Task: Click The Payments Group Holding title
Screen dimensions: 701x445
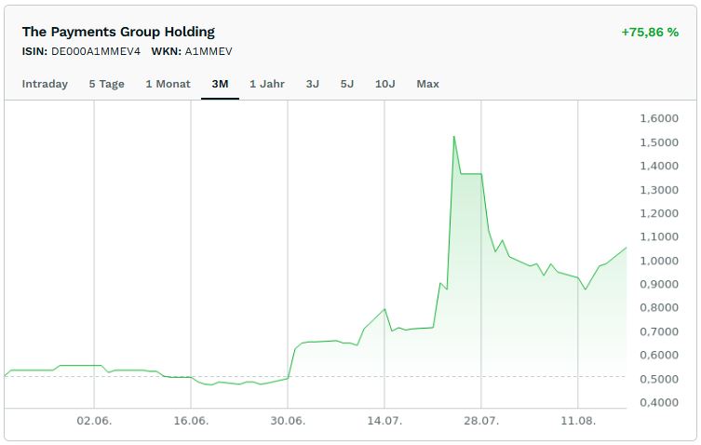Action: pyautogui.click(x=118, y=32)
